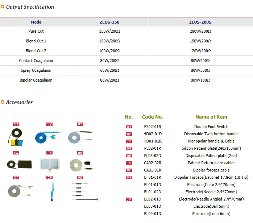
Task: Select code CA01-01R
Action: [153, 170]
